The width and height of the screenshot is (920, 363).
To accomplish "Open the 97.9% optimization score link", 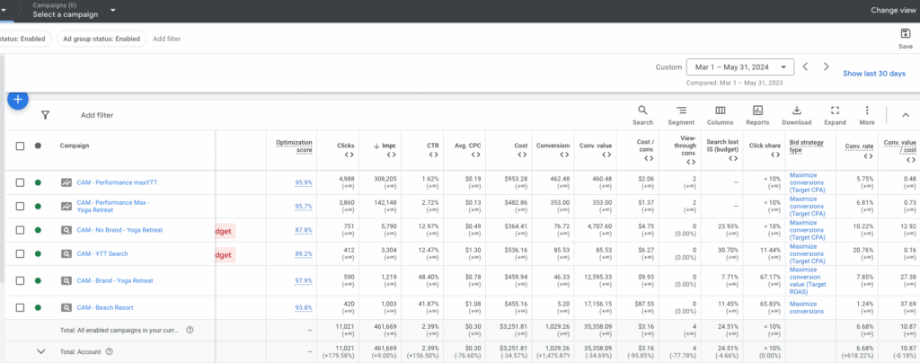I will pyautogui.click(x=304, y=280).
